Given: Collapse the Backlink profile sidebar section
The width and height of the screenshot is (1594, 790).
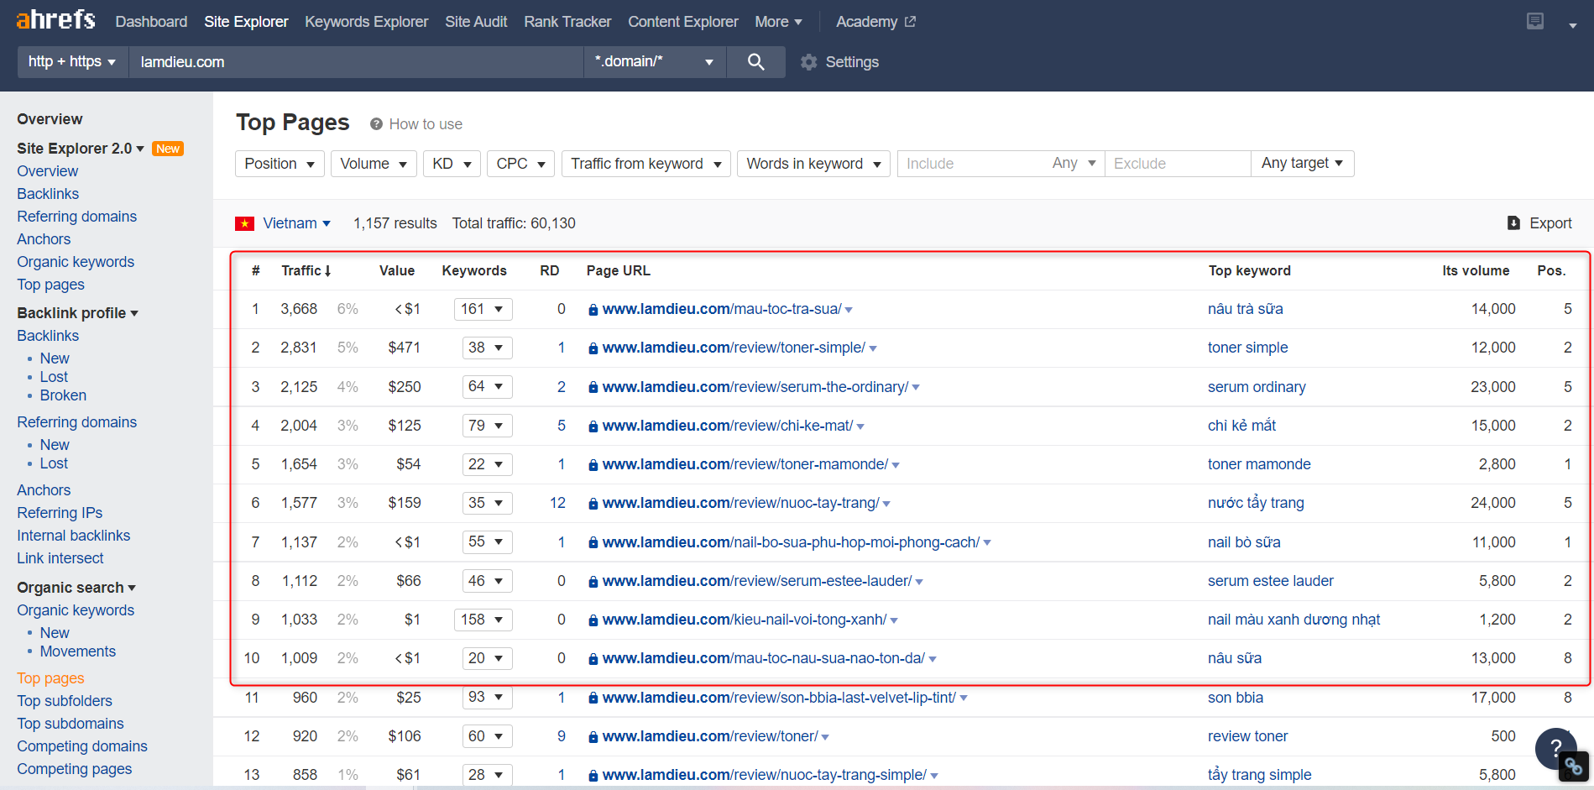Looking at the screenshot, I should [77, 313].
